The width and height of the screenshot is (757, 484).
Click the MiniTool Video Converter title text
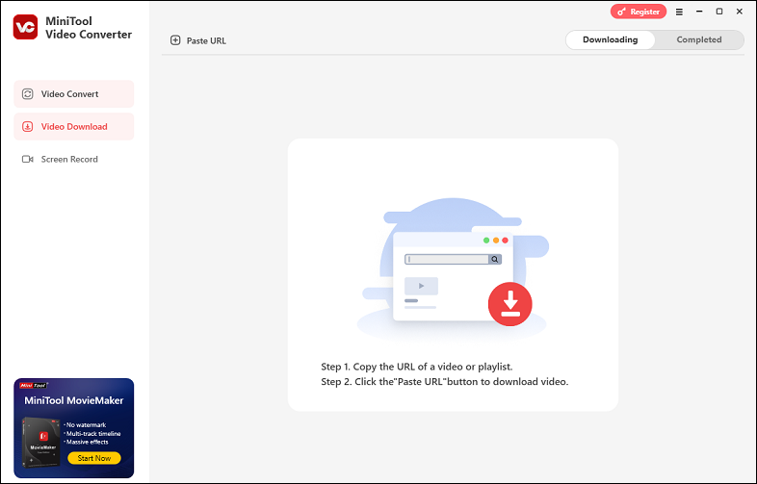tap(89, 28)
